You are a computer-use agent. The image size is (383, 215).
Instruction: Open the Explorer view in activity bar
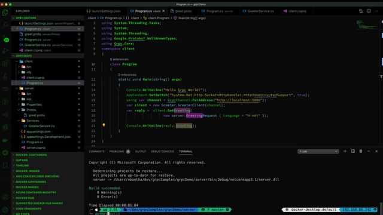click(x=5, y=13)
